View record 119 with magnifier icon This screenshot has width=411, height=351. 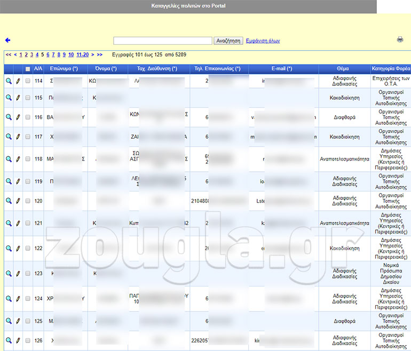coord(9,181)
